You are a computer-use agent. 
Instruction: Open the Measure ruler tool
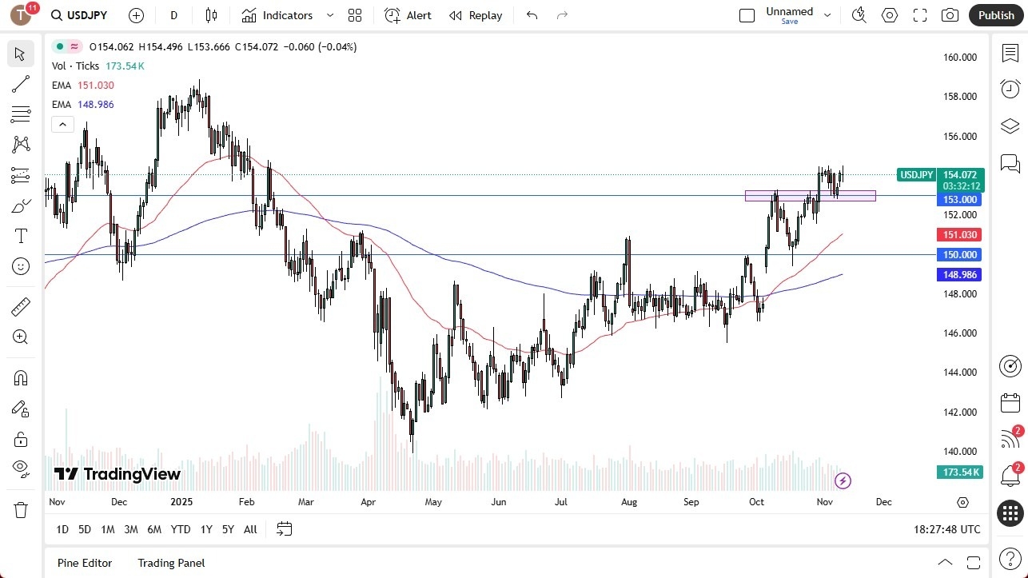(x=21, y=306)
